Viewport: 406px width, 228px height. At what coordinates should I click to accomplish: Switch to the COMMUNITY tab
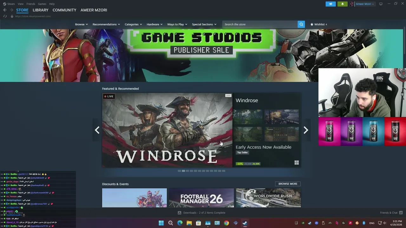pos(64,10)
